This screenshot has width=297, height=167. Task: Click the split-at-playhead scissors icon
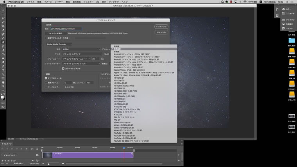pos(32,149)
